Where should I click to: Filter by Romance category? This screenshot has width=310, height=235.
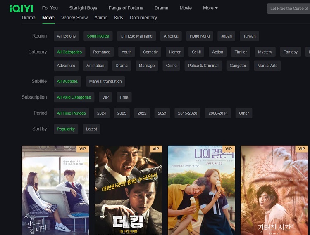(x=102, y=52)
